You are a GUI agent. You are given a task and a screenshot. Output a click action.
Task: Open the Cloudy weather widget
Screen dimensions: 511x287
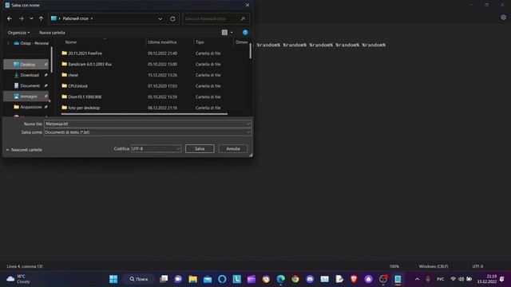tap(19, 279)
